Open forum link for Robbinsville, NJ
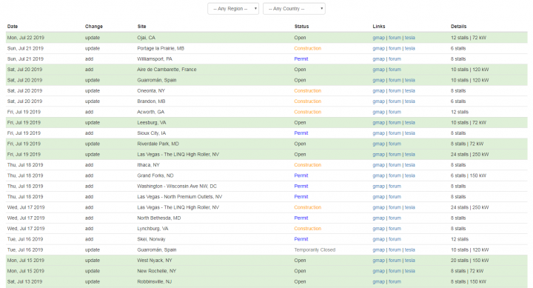Viewport: 533px width, 288px height. click(395, 281)
